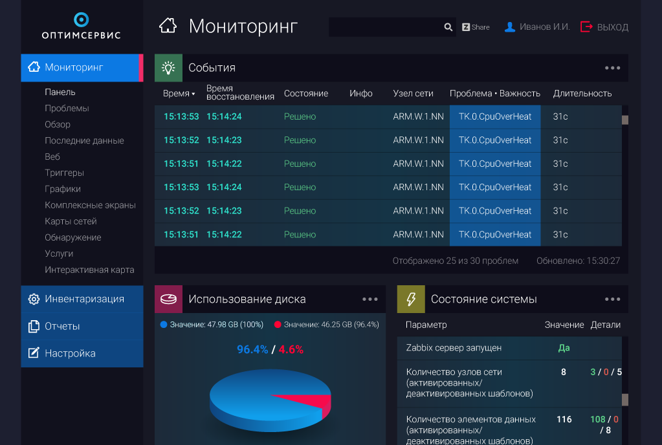Click the Параметр column header
The image size is (662, 445).
(426, 325)
